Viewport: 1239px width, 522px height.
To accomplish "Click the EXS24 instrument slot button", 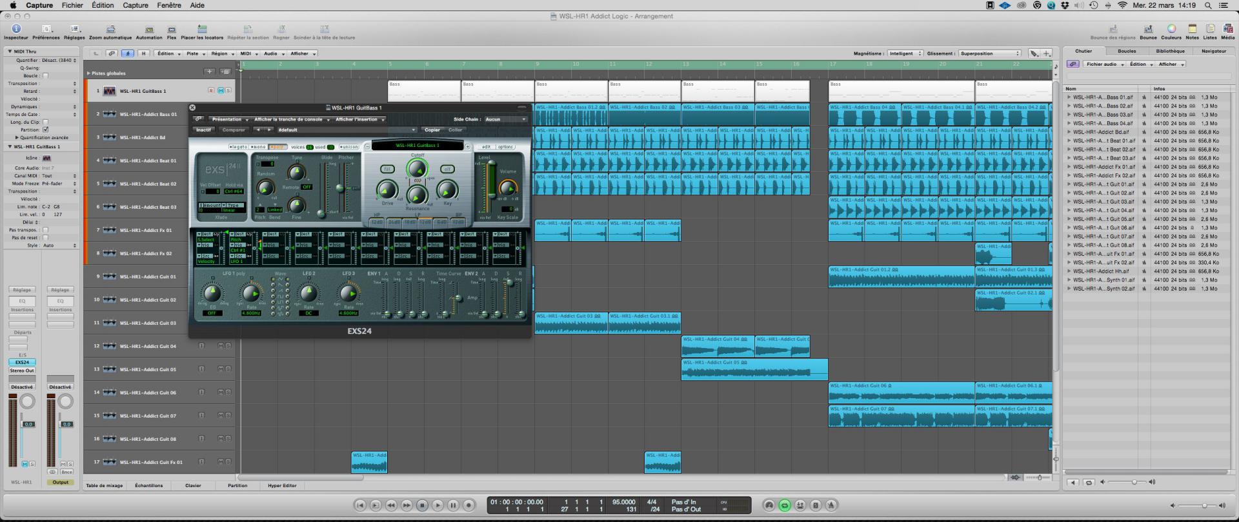I will 23,362.
